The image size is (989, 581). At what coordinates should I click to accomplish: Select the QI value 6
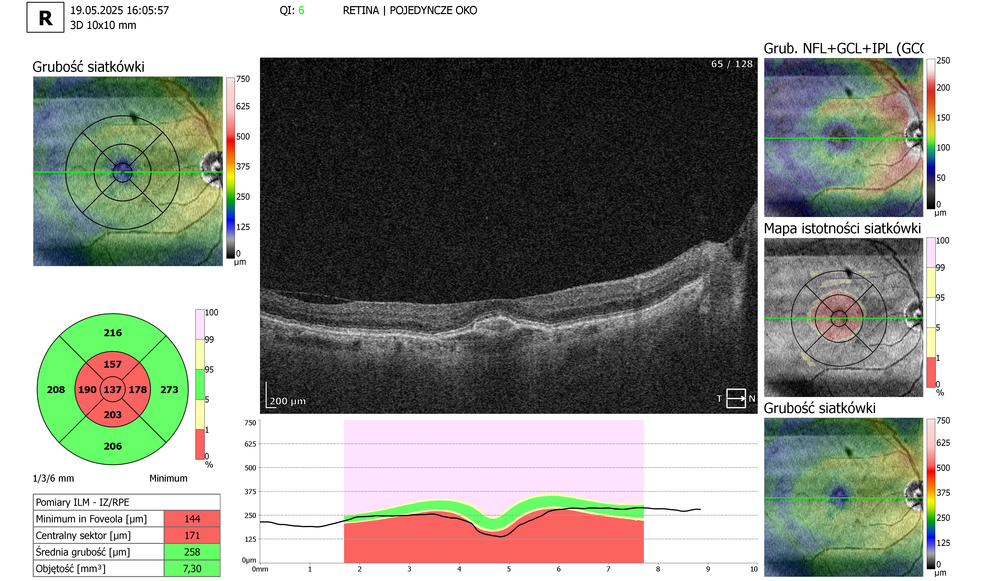click(x=301, y=10)
